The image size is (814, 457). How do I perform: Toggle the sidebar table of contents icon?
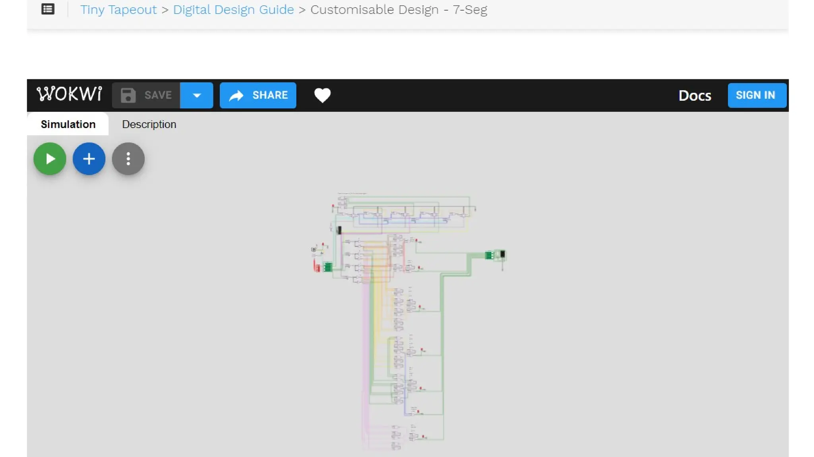point(48,9)
